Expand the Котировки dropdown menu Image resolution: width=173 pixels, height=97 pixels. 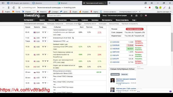29,20
